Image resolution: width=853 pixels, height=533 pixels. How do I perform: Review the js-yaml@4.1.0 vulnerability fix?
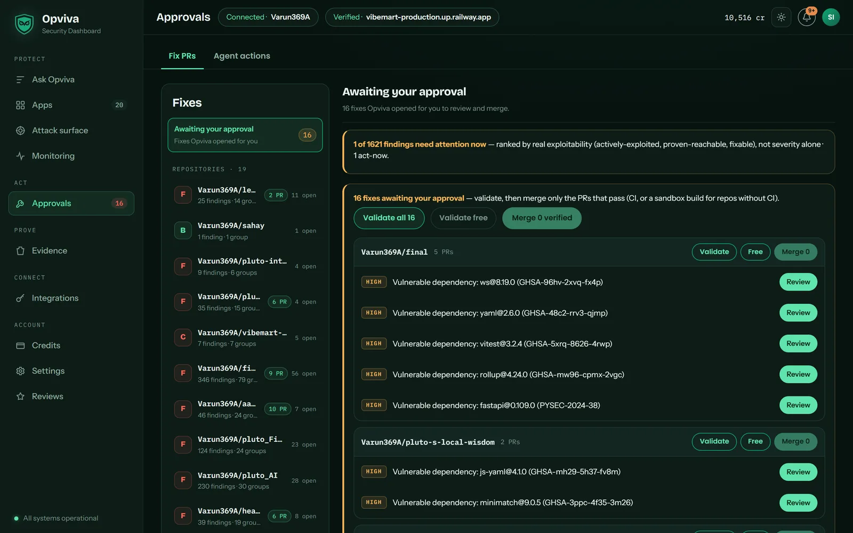(x=798, y=472)
